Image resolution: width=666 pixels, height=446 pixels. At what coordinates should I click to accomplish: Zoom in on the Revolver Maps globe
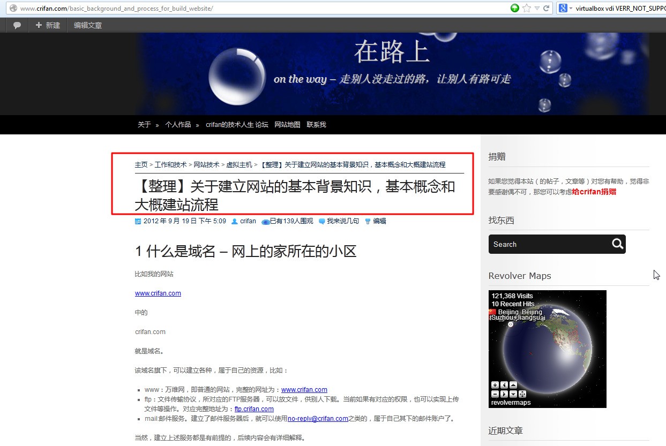tap(495, 385)
